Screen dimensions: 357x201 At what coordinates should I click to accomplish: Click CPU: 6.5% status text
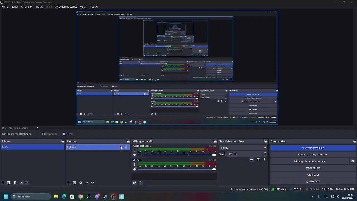pos(327,189)
